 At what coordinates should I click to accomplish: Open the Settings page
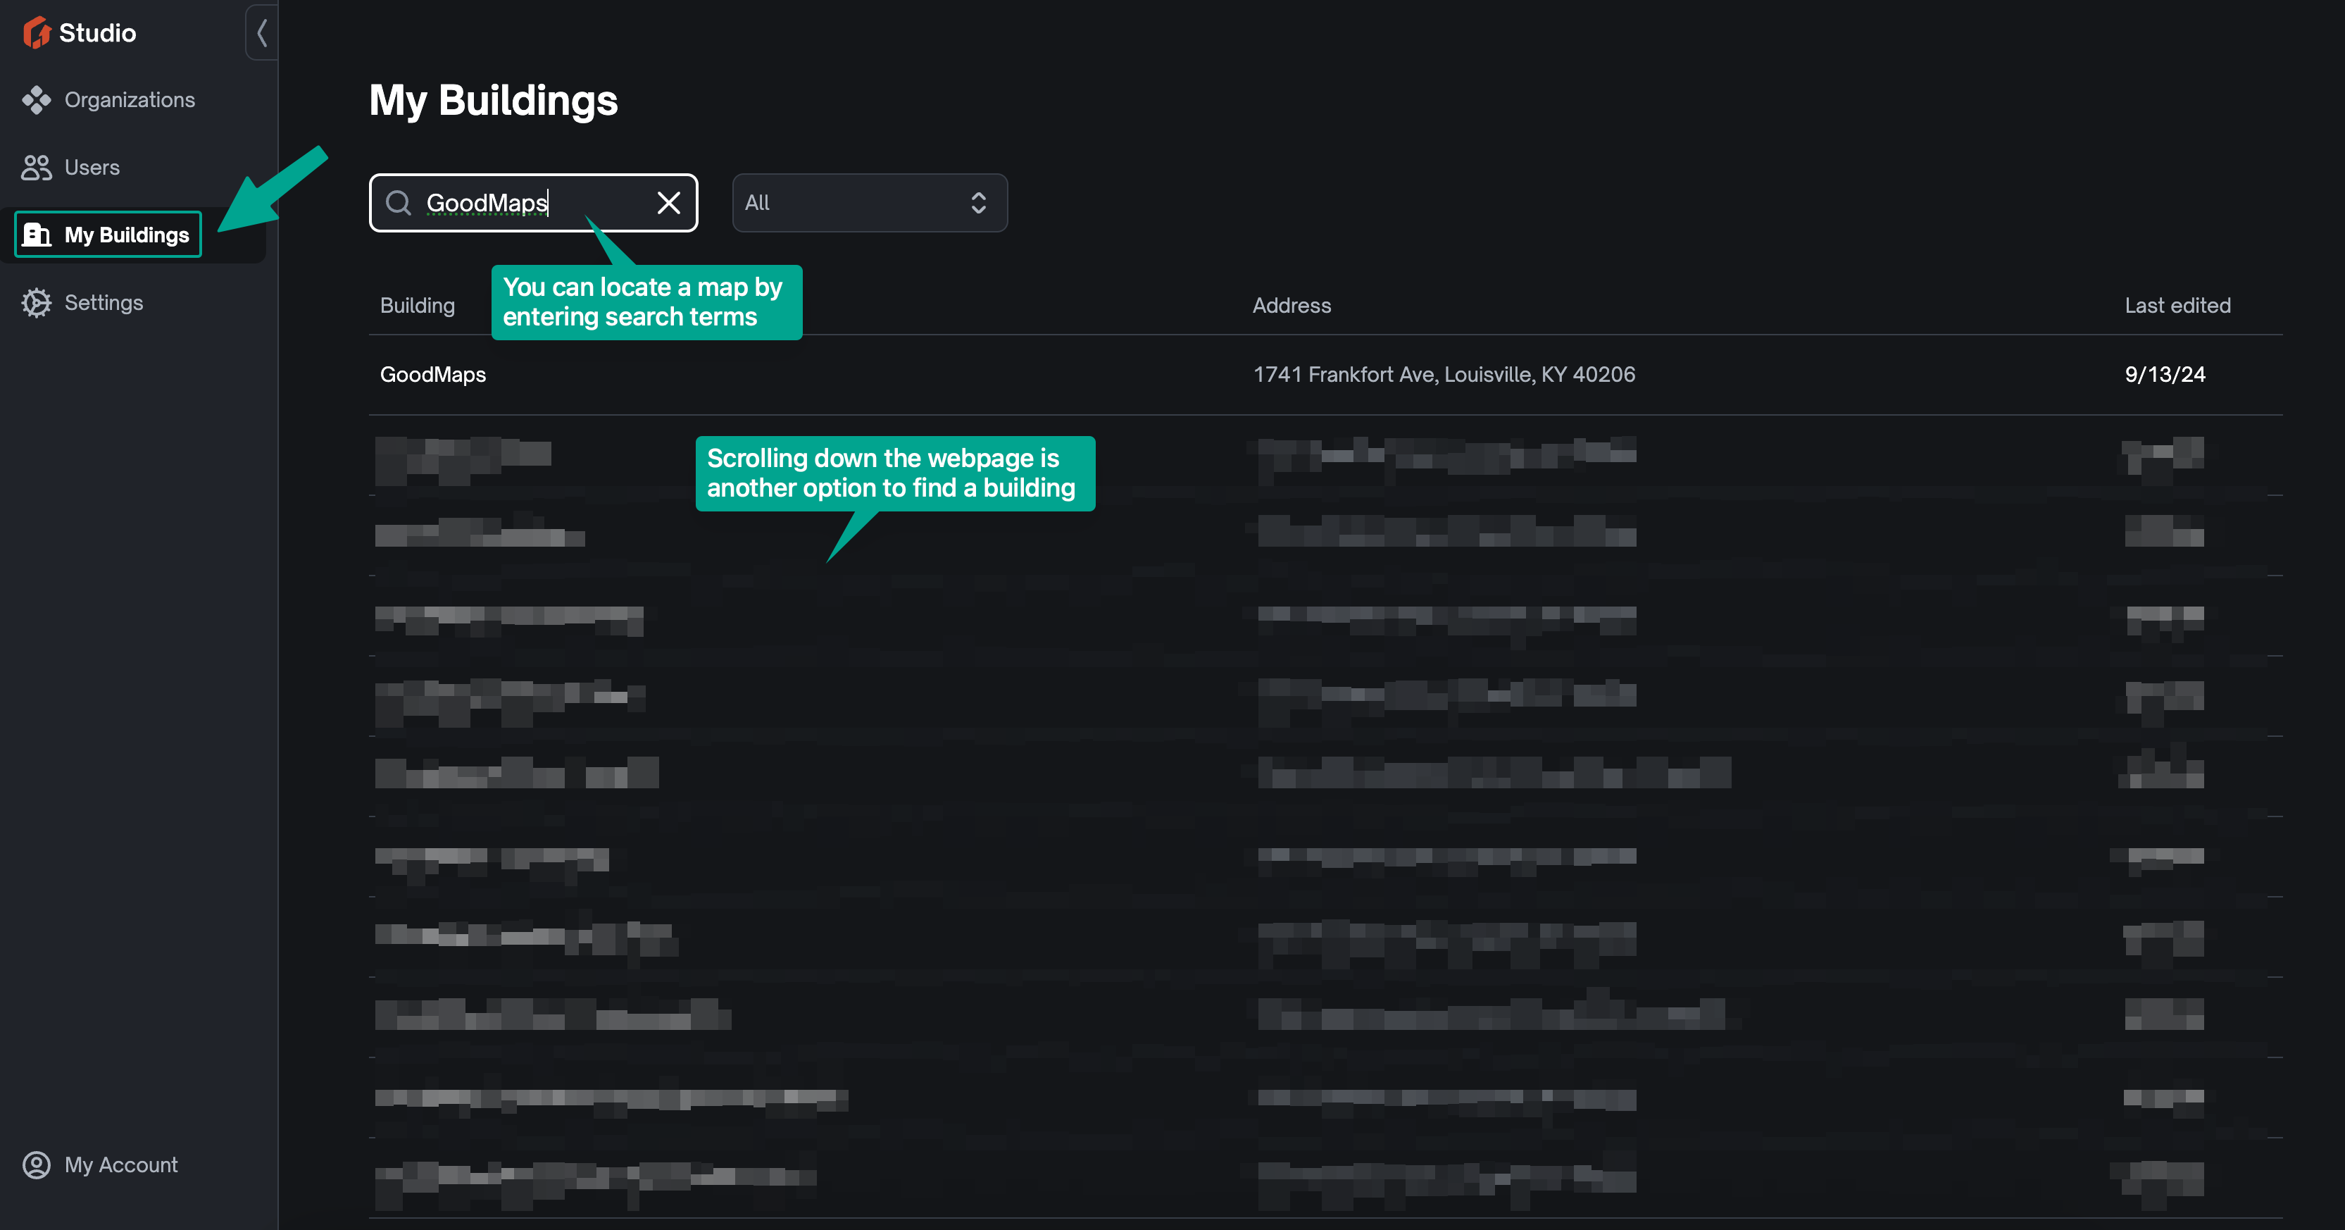click(104, 303)
